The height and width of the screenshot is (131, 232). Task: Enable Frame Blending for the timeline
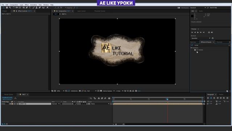pos(102,98)
